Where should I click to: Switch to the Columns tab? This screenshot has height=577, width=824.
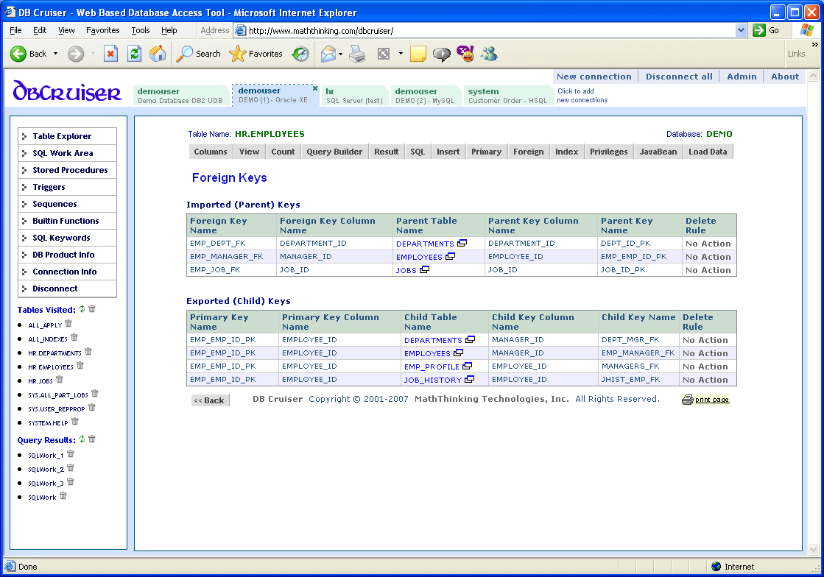click(211, 152)
